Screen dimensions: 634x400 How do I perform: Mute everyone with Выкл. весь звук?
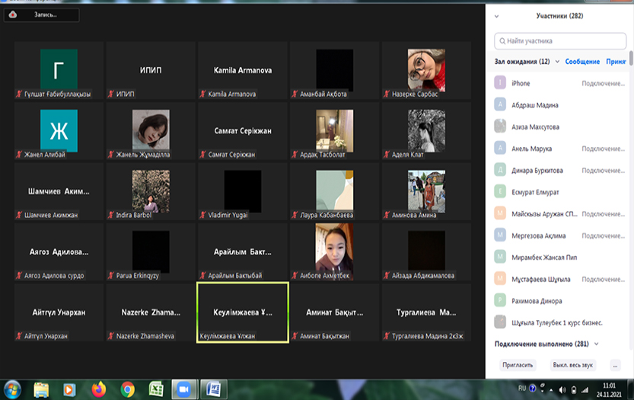572,365
